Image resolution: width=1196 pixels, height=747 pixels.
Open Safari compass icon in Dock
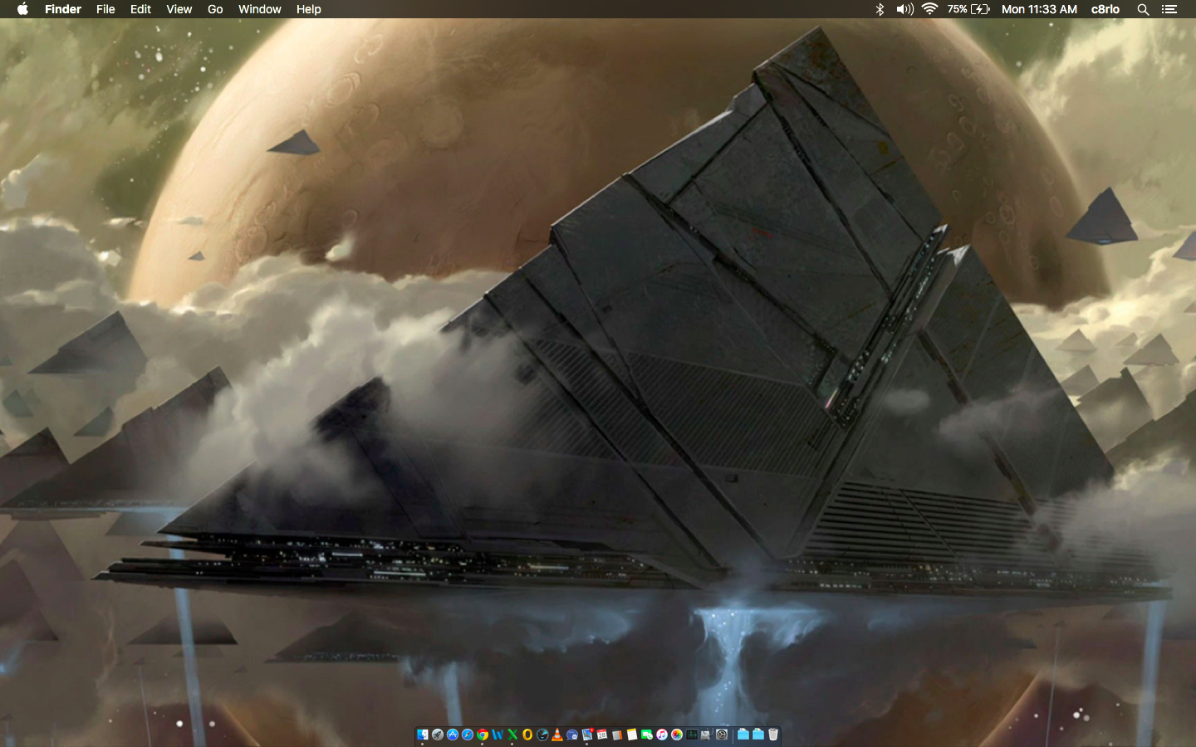coord(468,735)
